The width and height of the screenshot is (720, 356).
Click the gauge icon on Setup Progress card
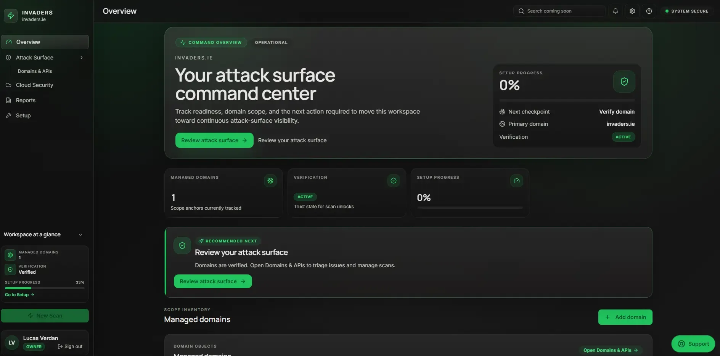click(x=517, y=181)
